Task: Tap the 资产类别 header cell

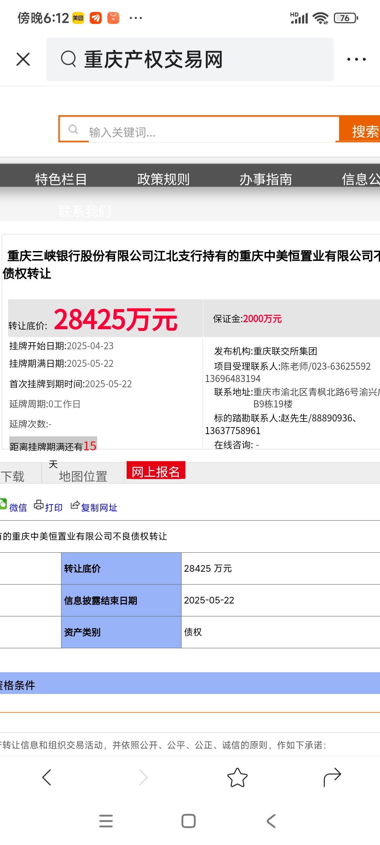Action: coord(121,632)
